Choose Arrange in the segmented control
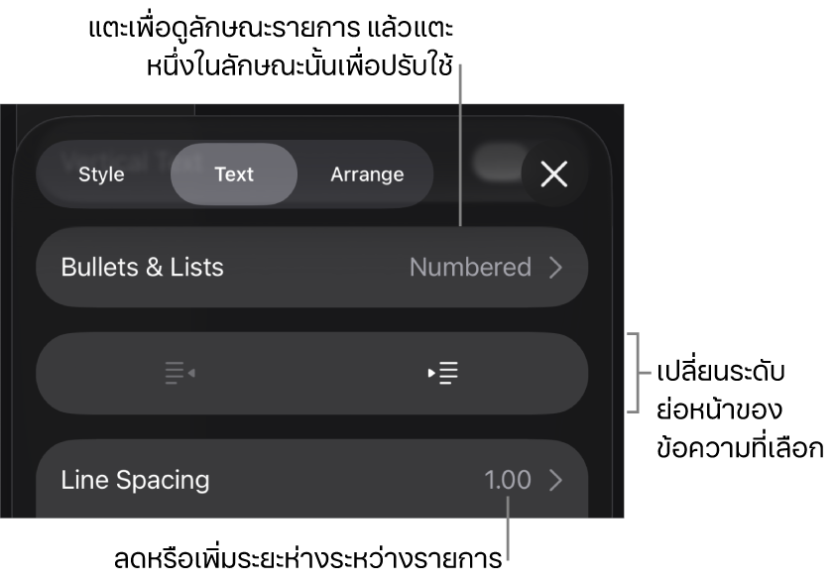Image resolution: width=834 pixels, height=582 pixels. click(367, 175)
